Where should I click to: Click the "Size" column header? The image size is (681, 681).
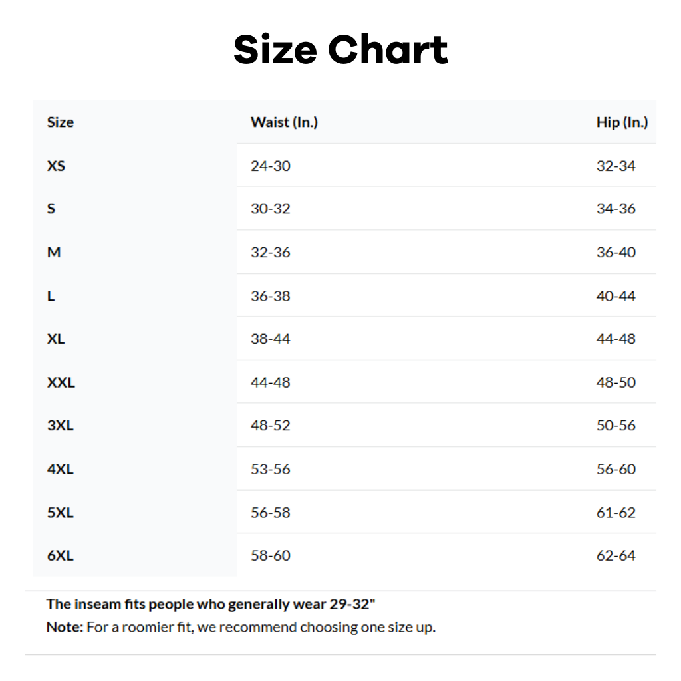tap(61, 122)
